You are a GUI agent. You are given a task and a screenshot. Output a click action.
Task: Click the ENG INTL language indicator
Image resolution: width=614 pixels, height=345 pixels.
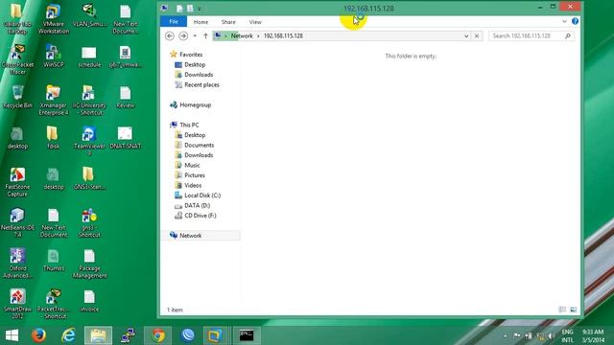coord(567,336)
